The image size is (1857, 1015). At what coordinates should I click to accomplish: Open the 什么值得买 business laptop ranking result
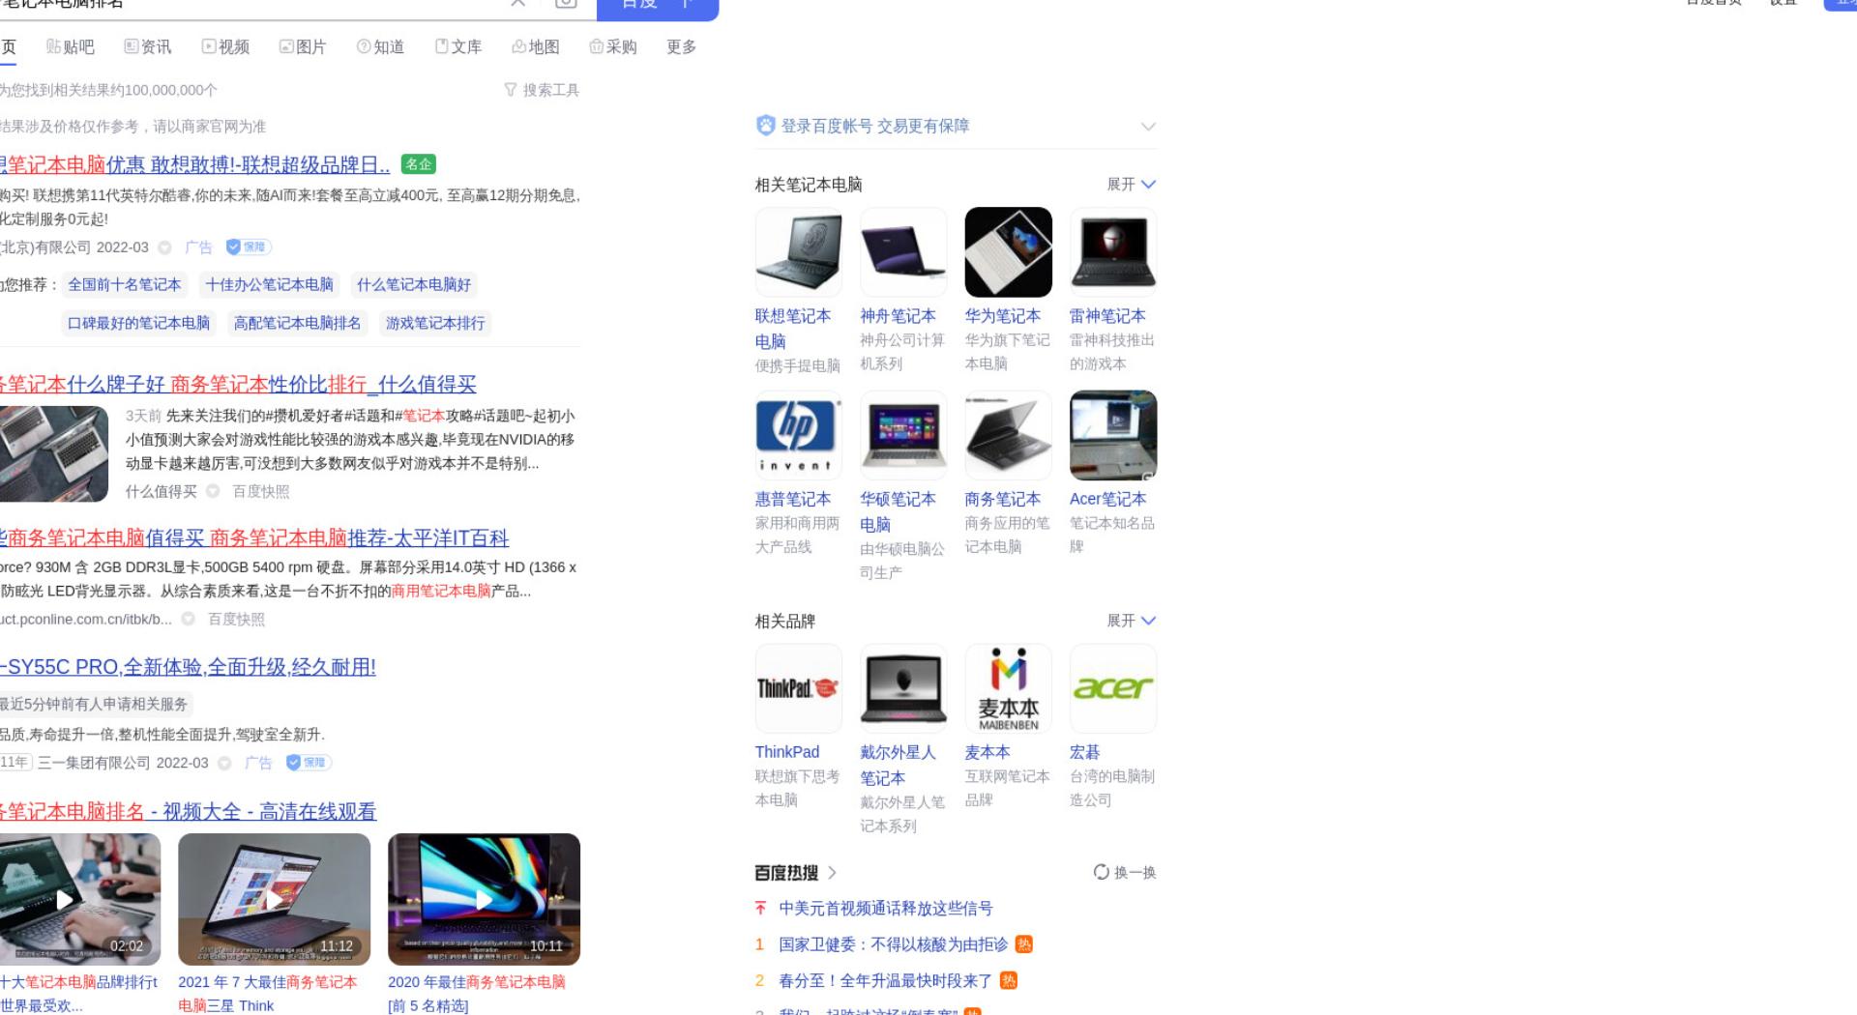pyautogui.click(x=238, y=385)
